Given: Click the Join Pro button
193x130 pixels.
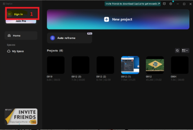Looking at the screenshot, I should pyautogui.click(x=21, y=21).
